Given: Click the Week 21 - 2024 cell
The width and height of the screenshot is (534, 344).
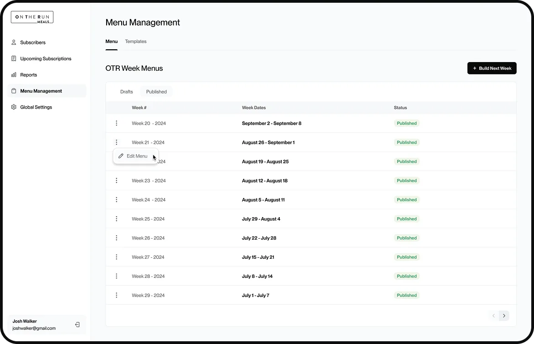Looking at the screenshot, I should 148,142.
